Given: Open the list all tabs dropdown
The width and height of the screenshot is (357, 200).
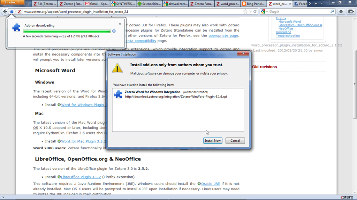Looking at the screenshot, I should (x=322, y=3).
